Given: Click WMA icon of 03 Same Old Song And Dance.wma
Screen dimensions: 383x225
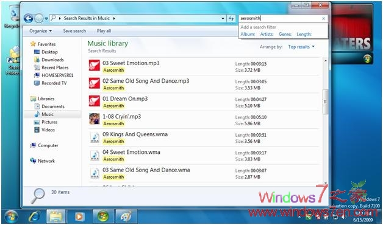Looking at the screenshot, I should click(95, 173).
